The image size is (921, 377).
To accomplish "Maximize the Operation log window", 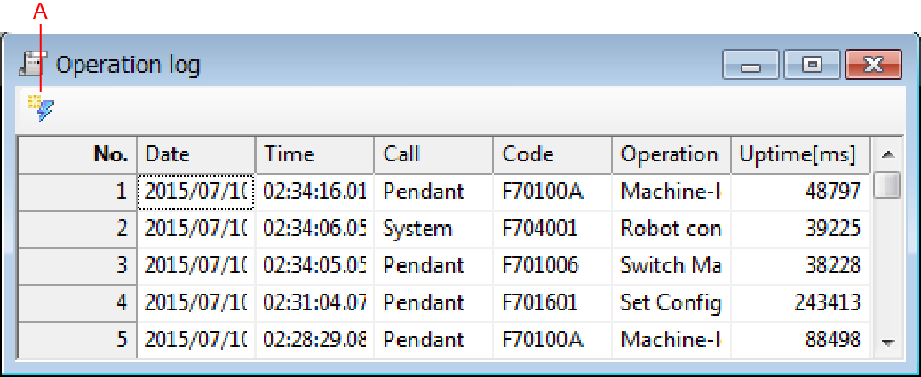I will (x=810, y=65).
